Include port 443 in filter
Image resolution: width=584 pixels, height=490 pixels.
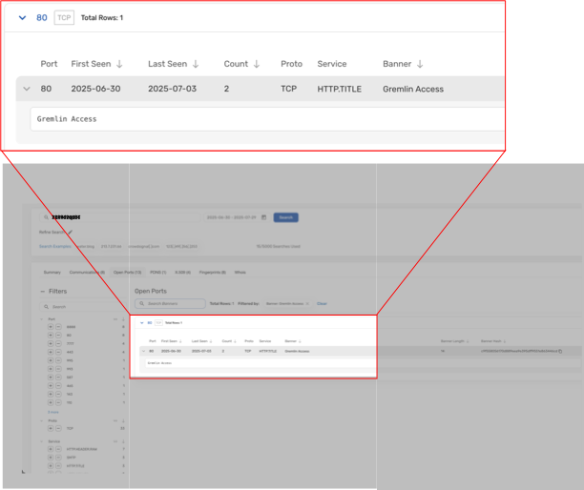pos(51,352)
